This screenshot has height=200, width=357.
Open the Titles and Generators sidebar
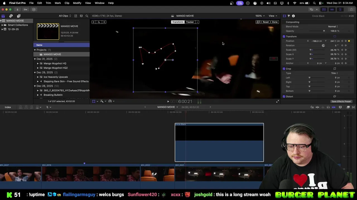[19, 16]
